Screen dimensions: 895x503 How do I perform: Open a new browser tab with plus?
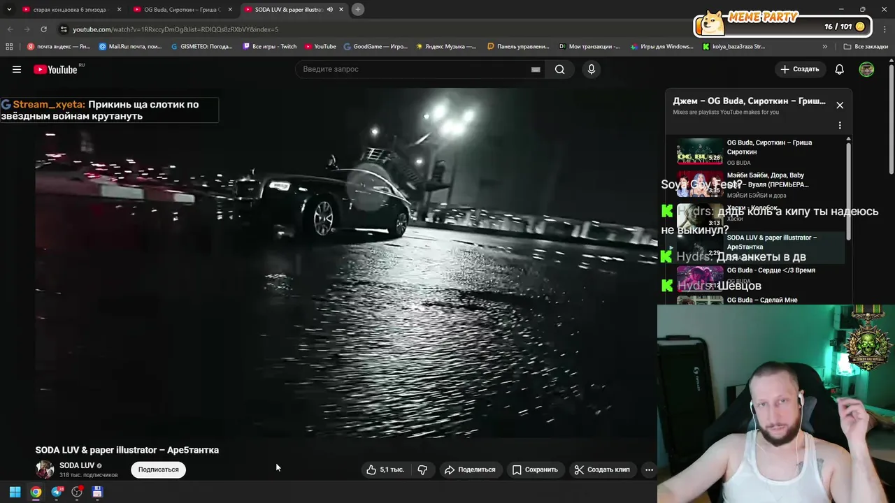[357, 10]
